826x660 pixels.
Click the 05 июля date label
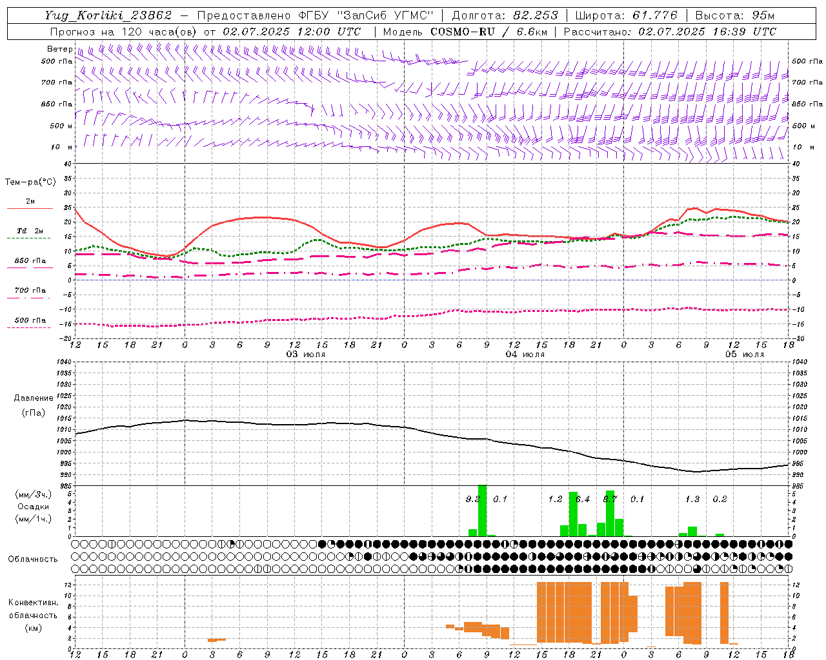click(x=745, y=354)
